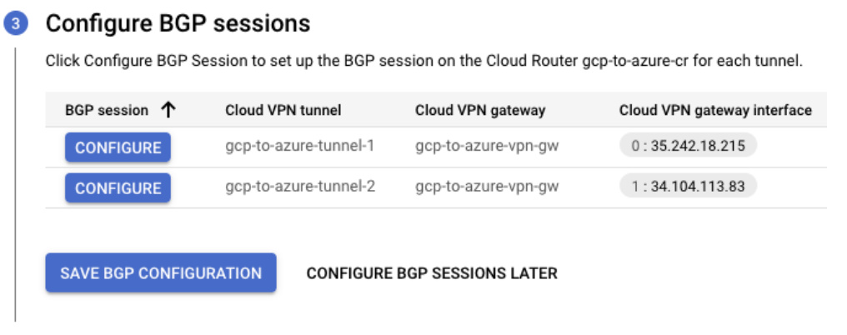Viewport: 847px width, 335px height.
Task: Click gcp-to-azure-vpn-gw in the first row
Action: point(487,147)
